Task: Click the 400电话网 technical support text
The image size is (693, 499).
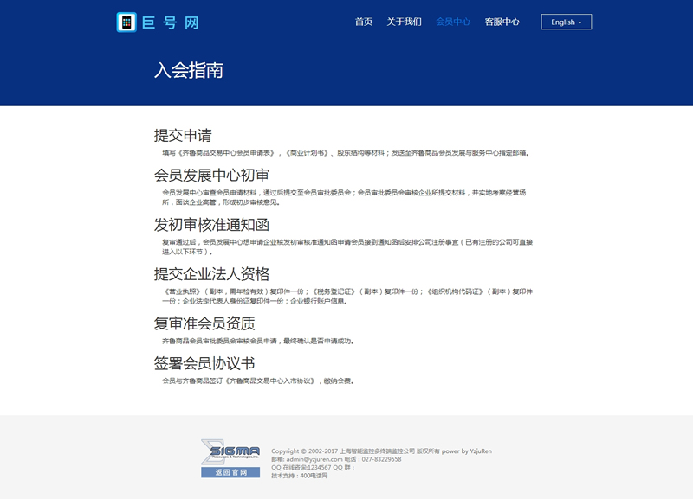Action: (x=314, y=476)
